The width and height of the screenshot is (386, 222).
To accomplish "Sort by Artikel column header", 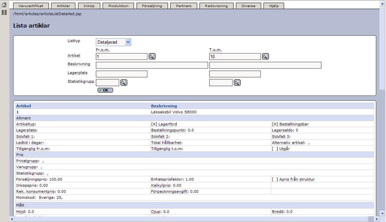I will click(x=23, y=106).
